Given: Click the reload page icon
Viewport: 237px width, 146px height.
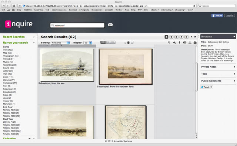Looking at the screenshot, I should click(x=194, y=6).
